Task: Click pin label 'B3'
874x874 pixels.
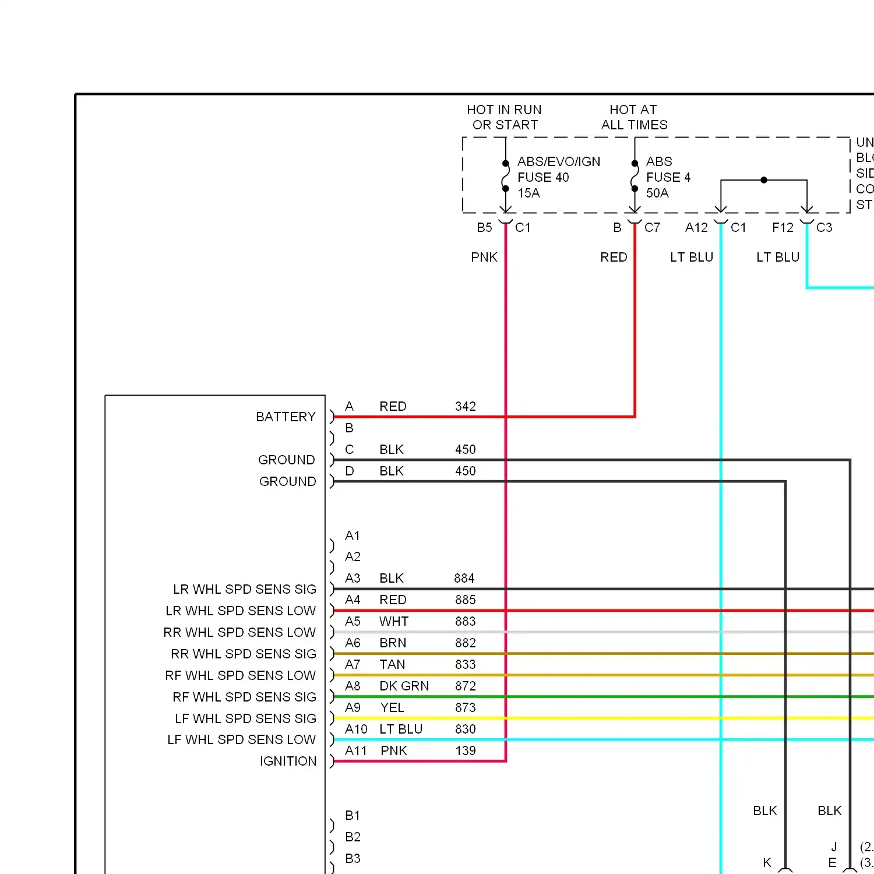Action: (353, 858)
